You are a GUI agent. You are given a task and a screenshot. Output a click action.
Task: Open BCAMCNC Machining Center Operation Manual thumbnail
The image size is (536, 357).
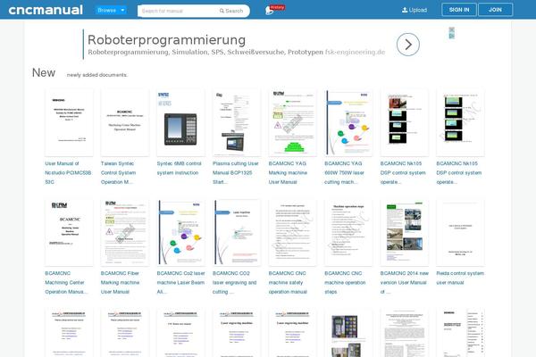click(69, 233)
